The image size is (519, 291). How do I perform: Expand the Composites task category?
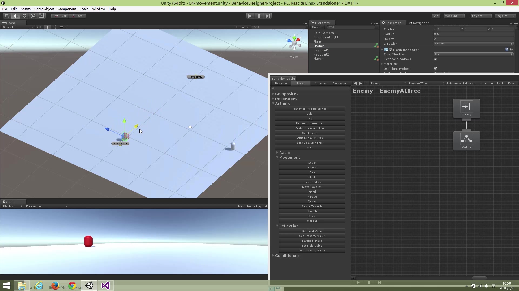click(x=287, y=94)
